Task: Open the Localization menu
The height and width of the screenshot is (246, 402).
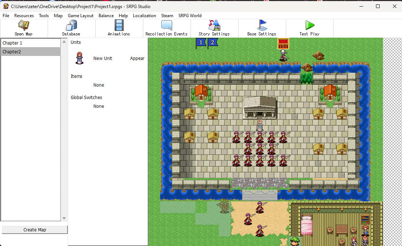Action: [x=144, y=16]
